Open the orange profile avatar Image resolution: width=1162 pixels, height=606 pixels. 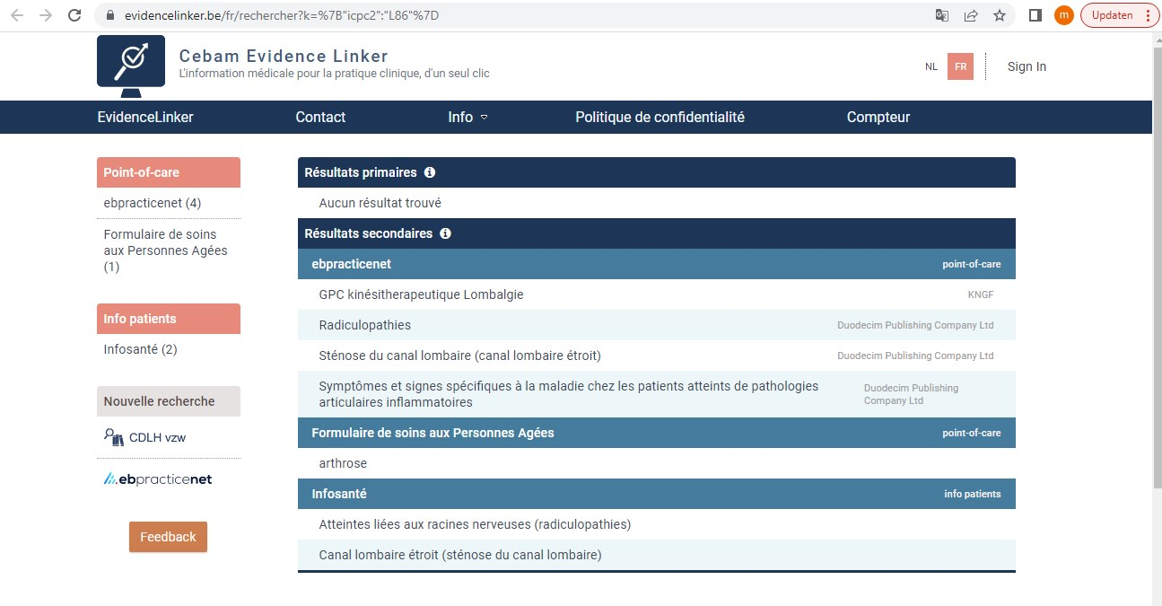pos(1064,15)
